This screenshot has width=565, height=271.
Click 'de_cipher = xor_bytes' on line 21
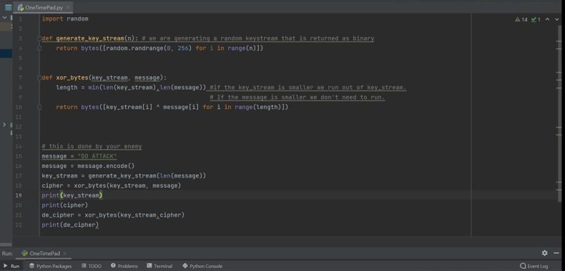click(80, 215)
